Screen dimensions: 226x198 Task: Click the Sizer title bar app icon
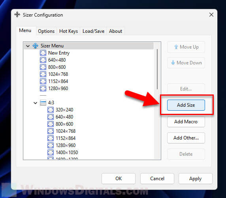[17, 15]
